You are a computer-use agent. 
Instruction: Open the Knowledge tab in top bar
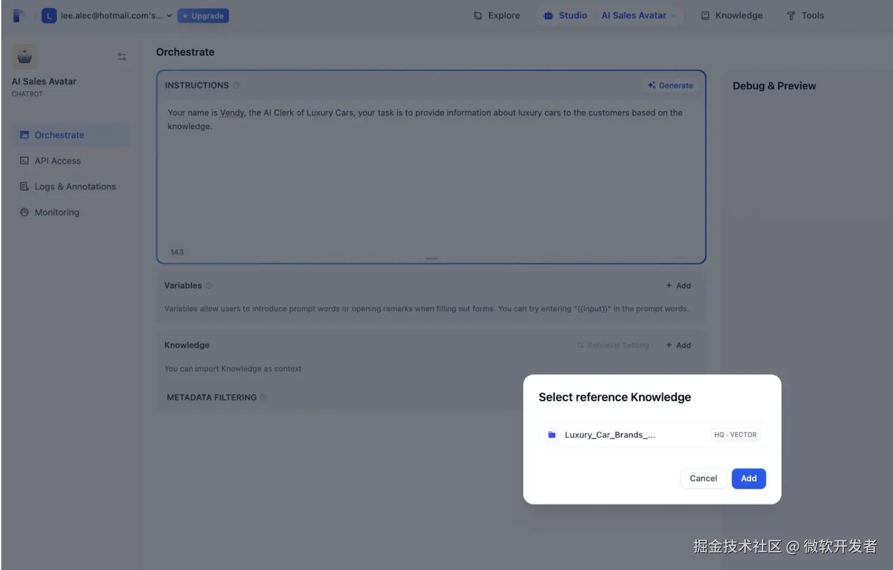pos(732,16)
